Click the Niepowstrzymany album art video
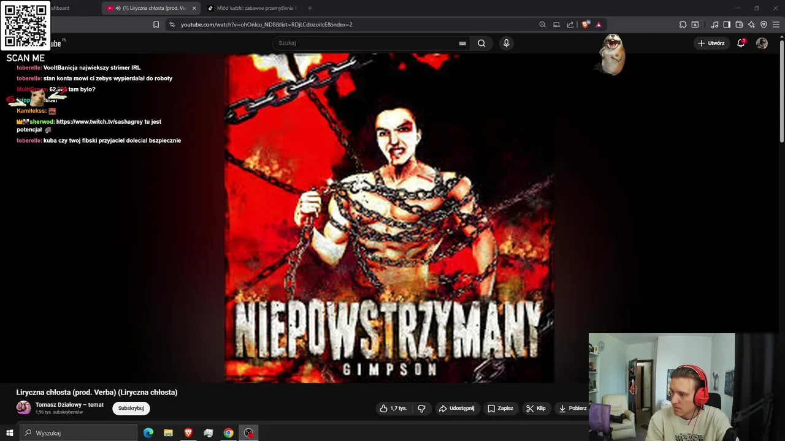Screen dimensions: 785x441 (389, 218)
